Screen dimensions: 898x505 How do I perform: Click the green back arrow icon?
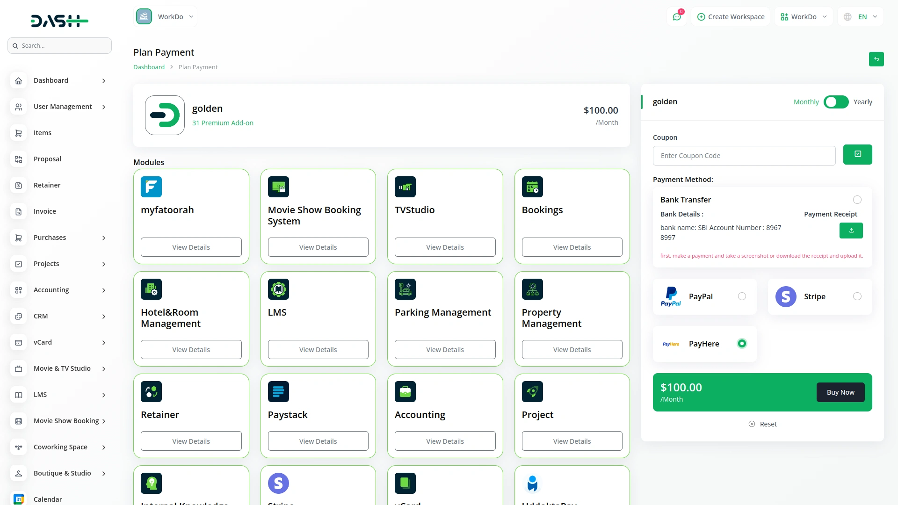click(876, 59)
